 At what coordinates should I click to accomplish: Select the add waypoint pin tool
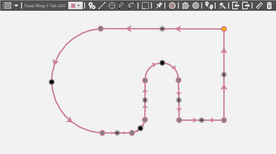pos(92,6)
